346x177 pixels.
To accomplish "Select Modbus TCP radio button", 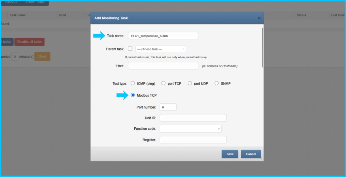I will pyautogui.click(x=133, y=95).
